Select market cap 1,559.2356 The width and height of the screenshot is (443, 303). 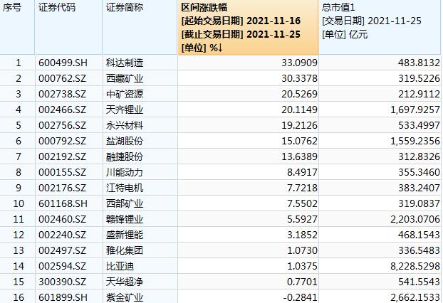tap(415, 141)
